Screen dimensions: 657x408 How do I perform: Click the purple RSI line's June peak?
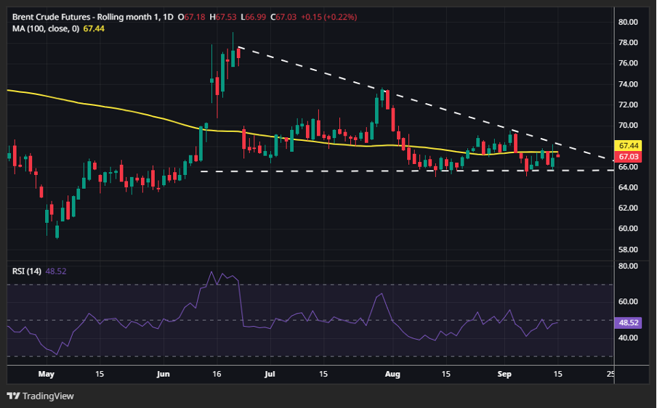tap(211, 273)
